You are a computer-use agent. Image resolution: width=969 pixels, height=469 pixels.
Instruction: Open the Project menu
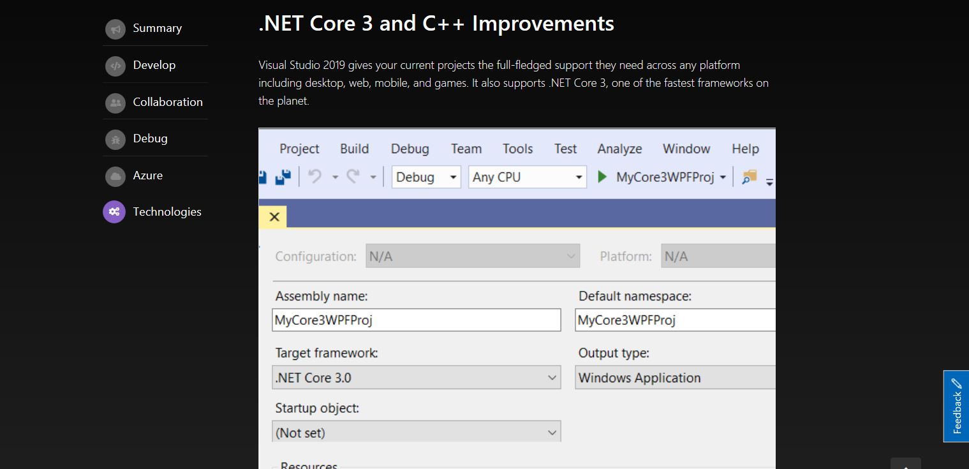pyautogui.click(x=299, y=149)
